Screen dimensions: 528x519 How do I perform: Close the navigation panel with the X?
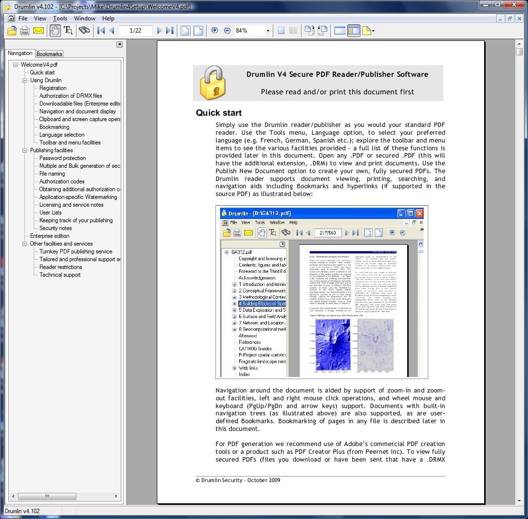[x=119, y=44]
